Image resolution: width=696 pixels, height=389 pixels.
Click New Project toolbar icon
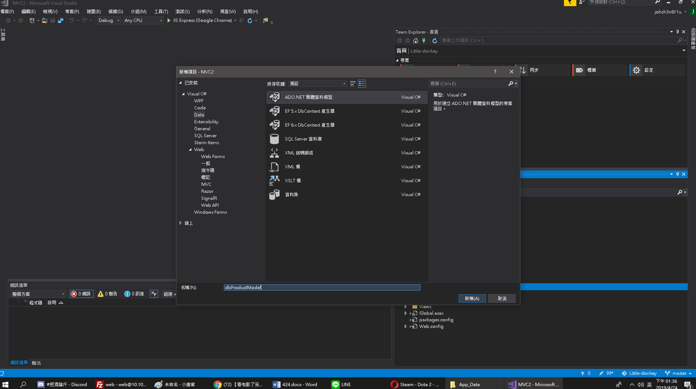coord(32,20)
